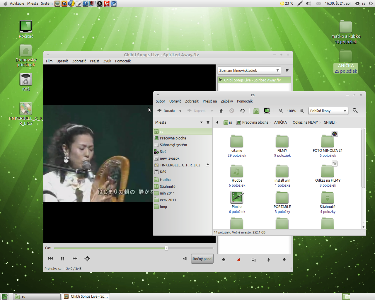Open the Zobraziť menu in the video player

79,61
